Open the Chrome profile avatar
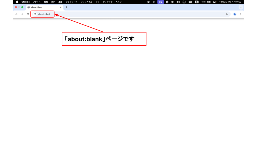The image size is (257, 145). coord(235,14)
